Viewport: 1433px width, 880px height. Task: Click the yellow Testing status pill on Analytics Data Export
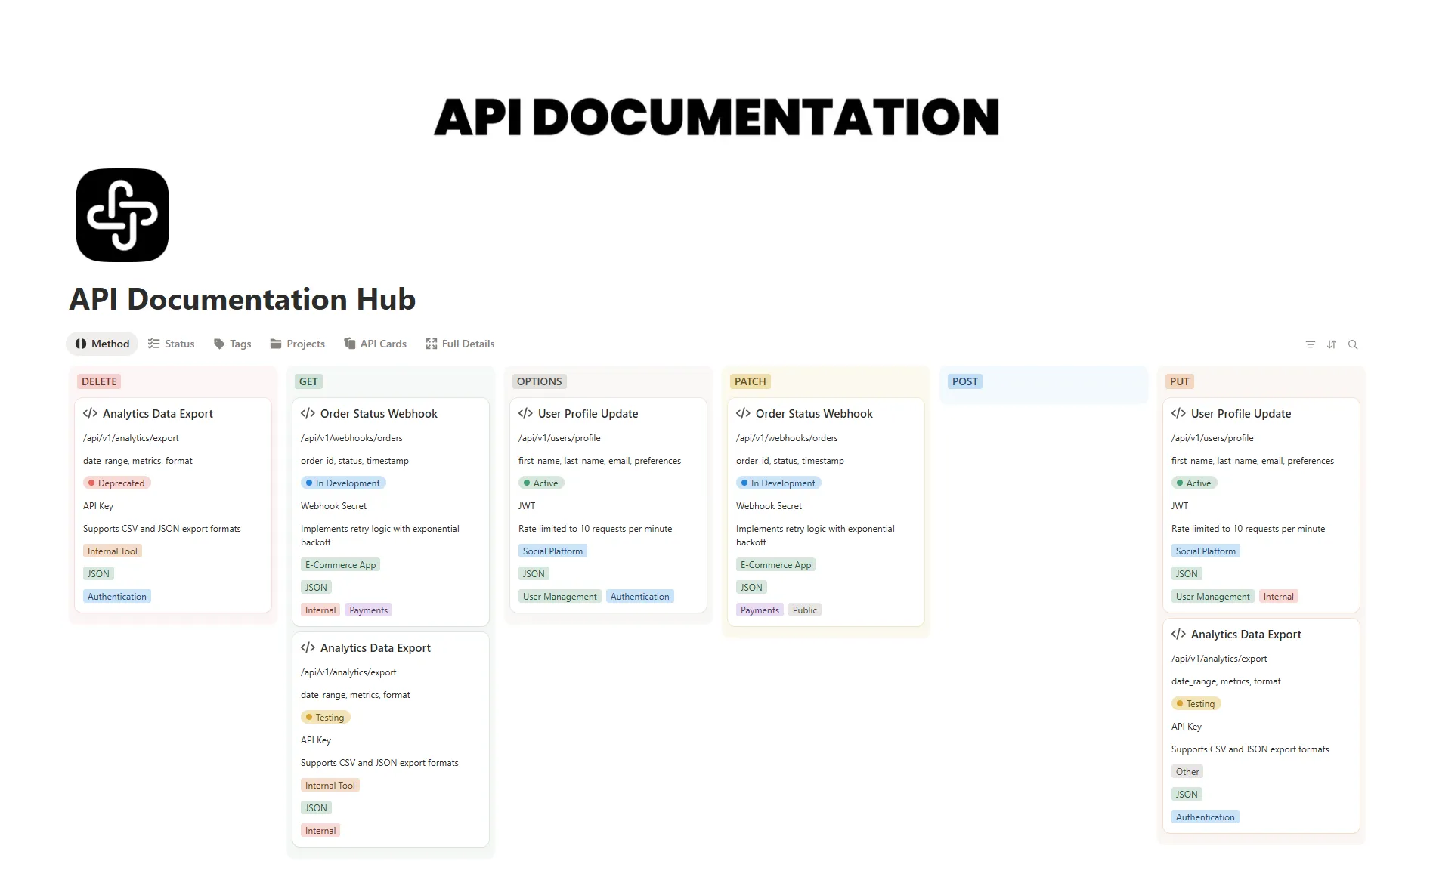point(326,717)
